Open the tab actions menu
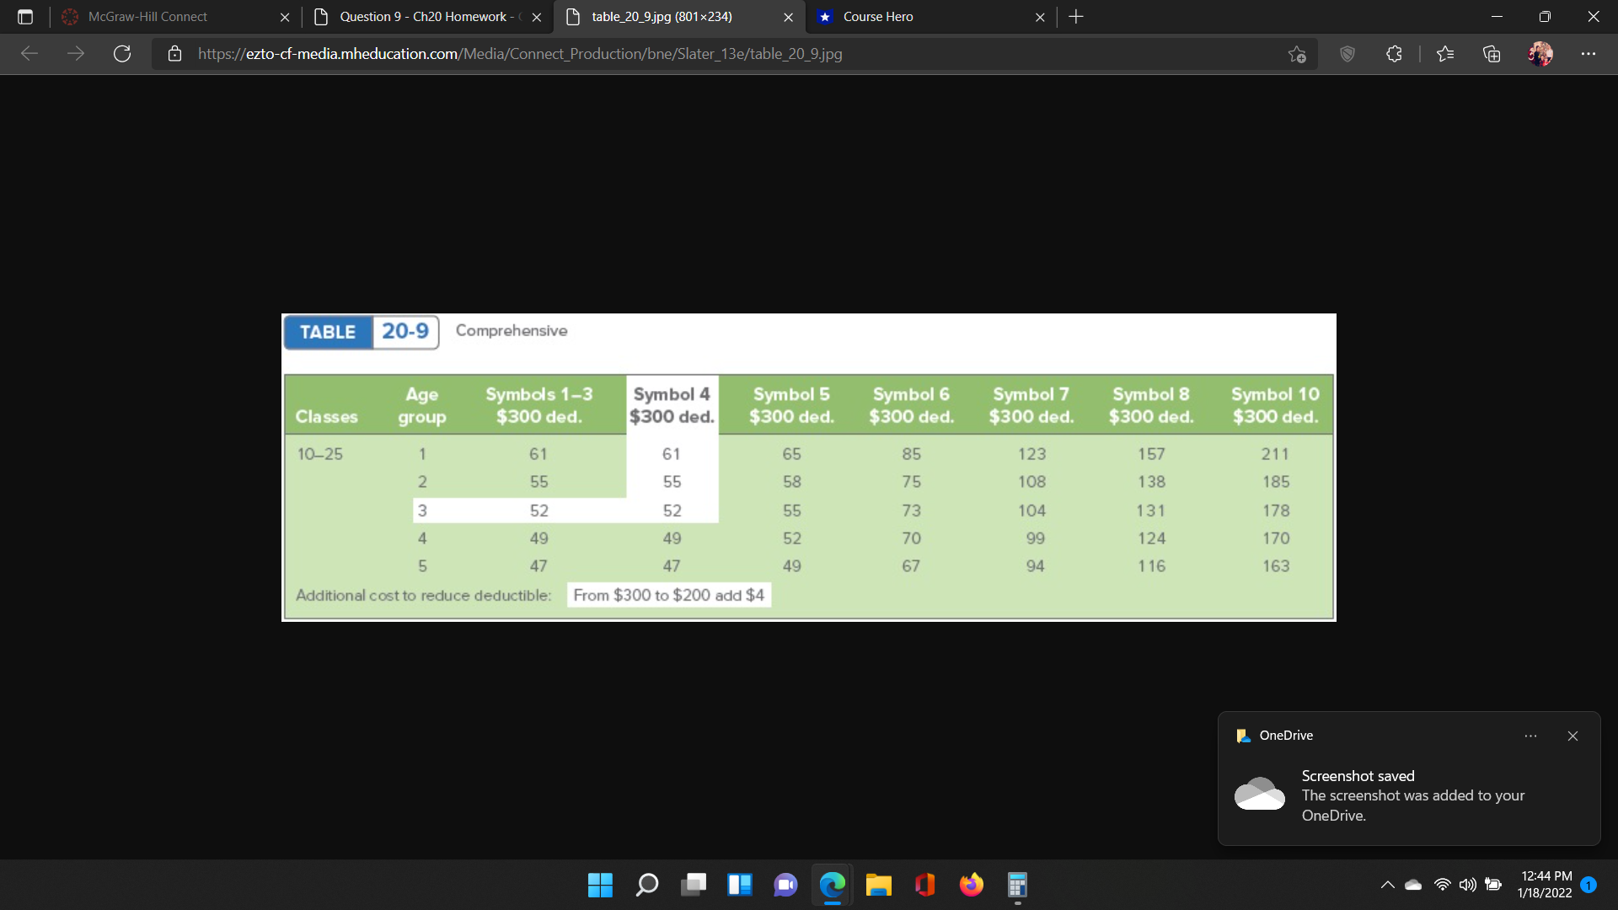This screenshot has height=910, width=1618. click(x=25, y=16)
